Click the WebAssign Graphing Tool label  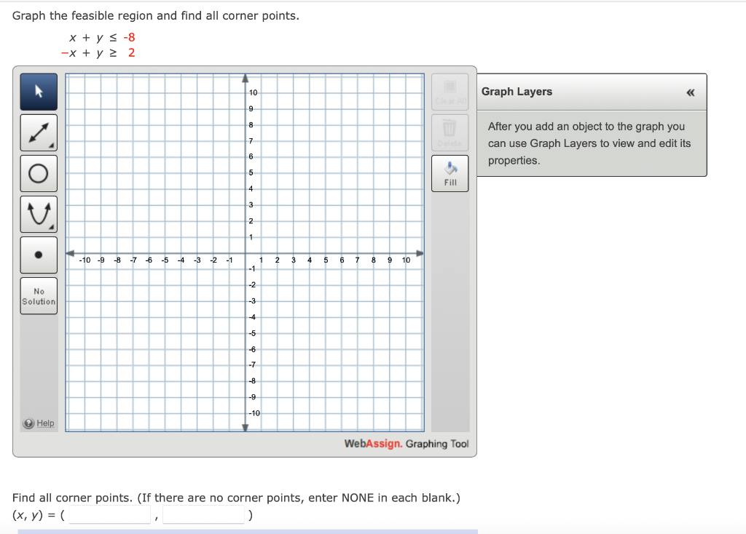tap(407, 444)
